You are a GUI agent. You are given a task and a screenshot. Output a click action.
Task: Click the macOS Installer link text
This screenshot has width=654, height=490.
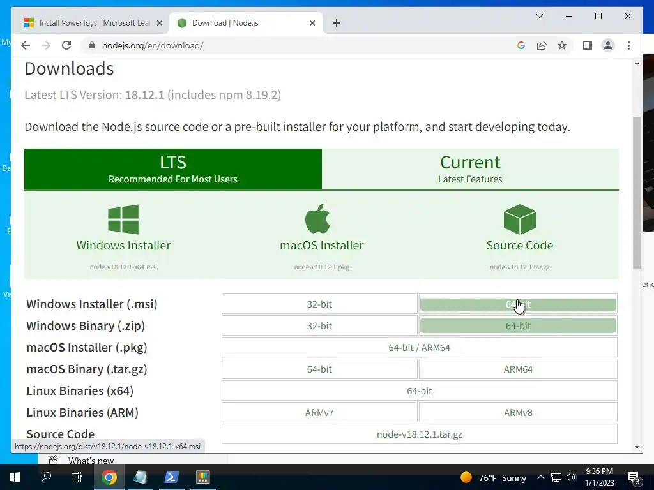tap(322, 246)
